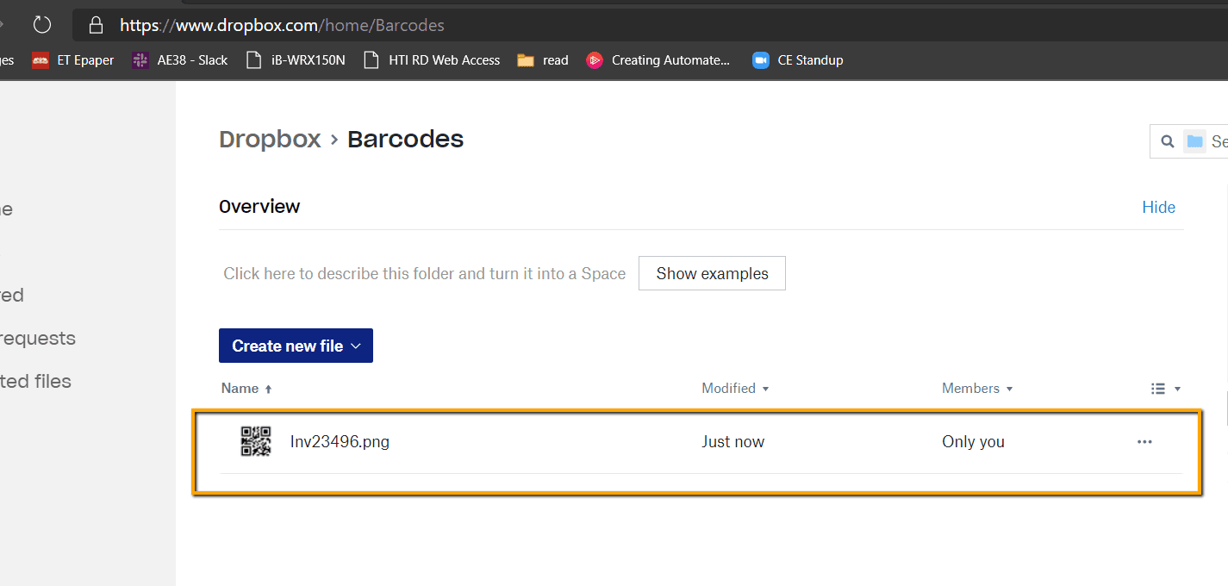The height and width of the screenshot is (586, 1228).
Task: Open the Create new file dropdown
Action: pyautogui.click(x=296, y=345)
